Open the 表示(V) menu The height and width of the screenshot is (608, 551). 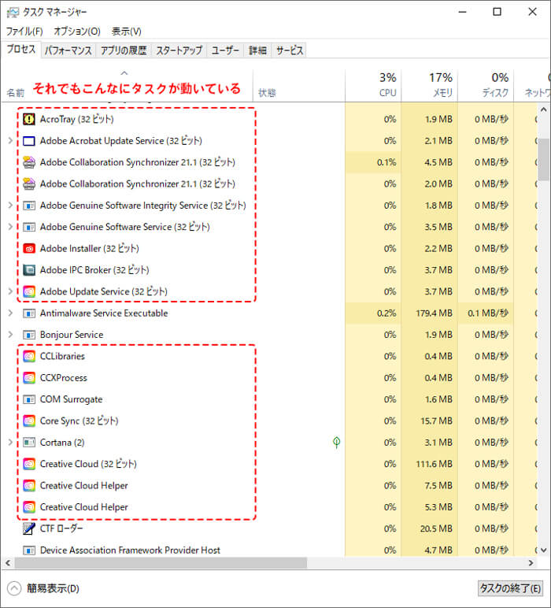[126, 32]
